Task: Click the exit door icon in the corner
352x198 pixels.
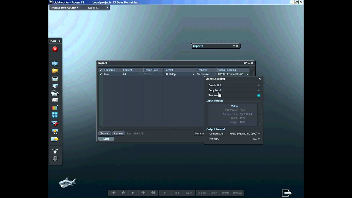Action: coord(287,193)
